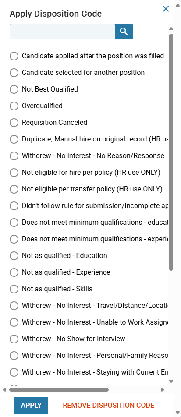
Task: Click the Apply button
Action: 31,405
